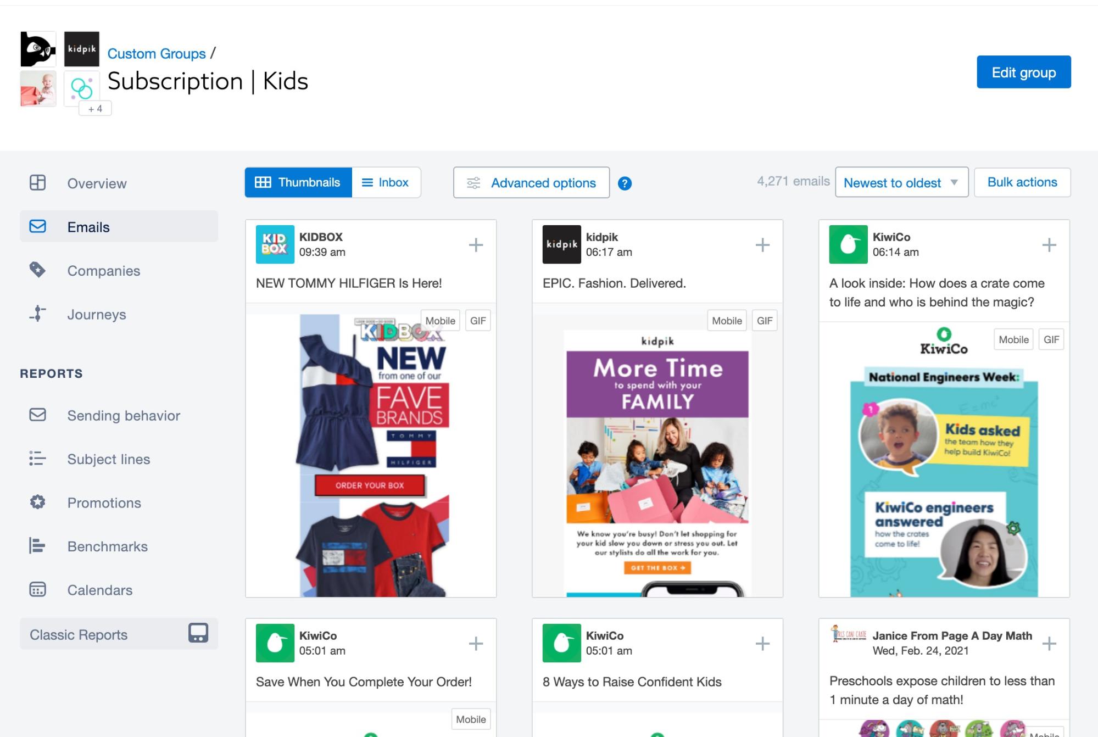Viewport: 1098px width, 737px height.
Task: Open the Overview section
Action: tap(119, 183)
